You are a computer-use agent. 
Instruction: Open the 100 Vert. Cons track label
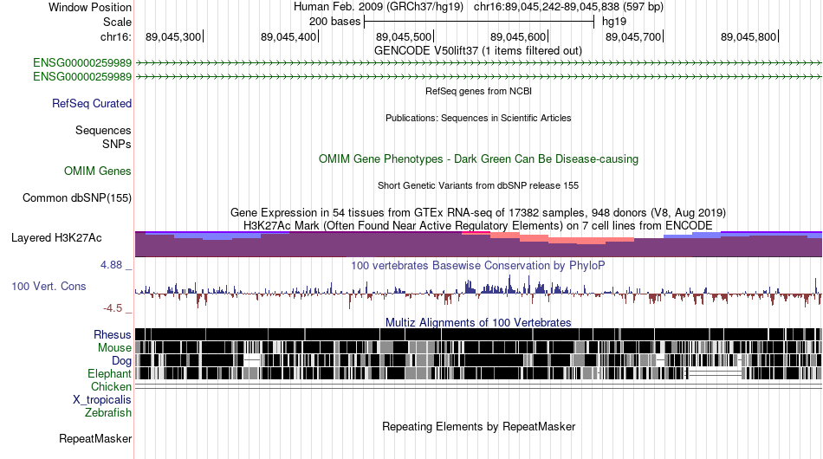coord(49,286)
